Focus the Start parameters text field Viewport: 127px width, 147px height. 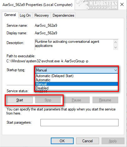pyautogui.click(x=79, y=122)
